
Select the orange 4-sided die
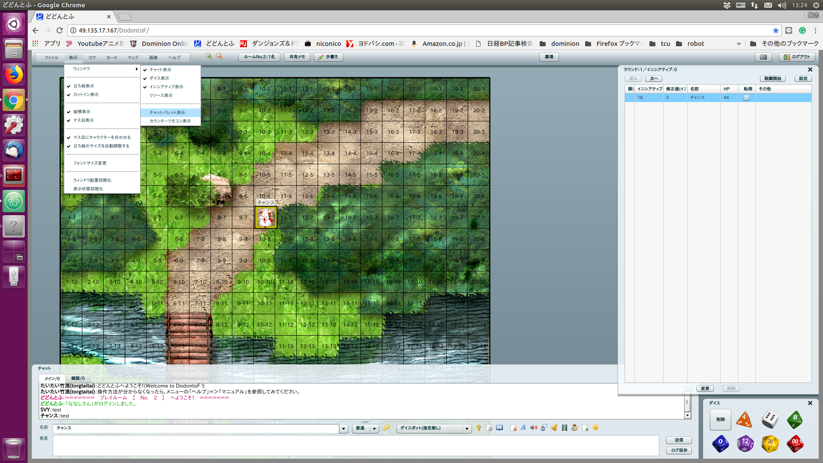[x=744, y=419]
